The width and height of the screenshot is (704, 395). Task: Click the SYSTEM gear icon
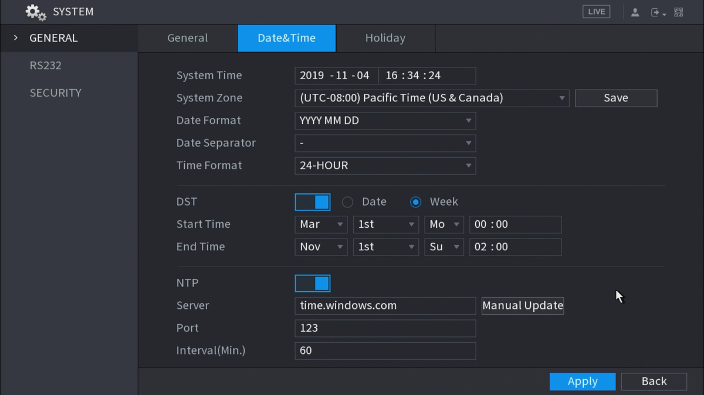coord(35,12)
